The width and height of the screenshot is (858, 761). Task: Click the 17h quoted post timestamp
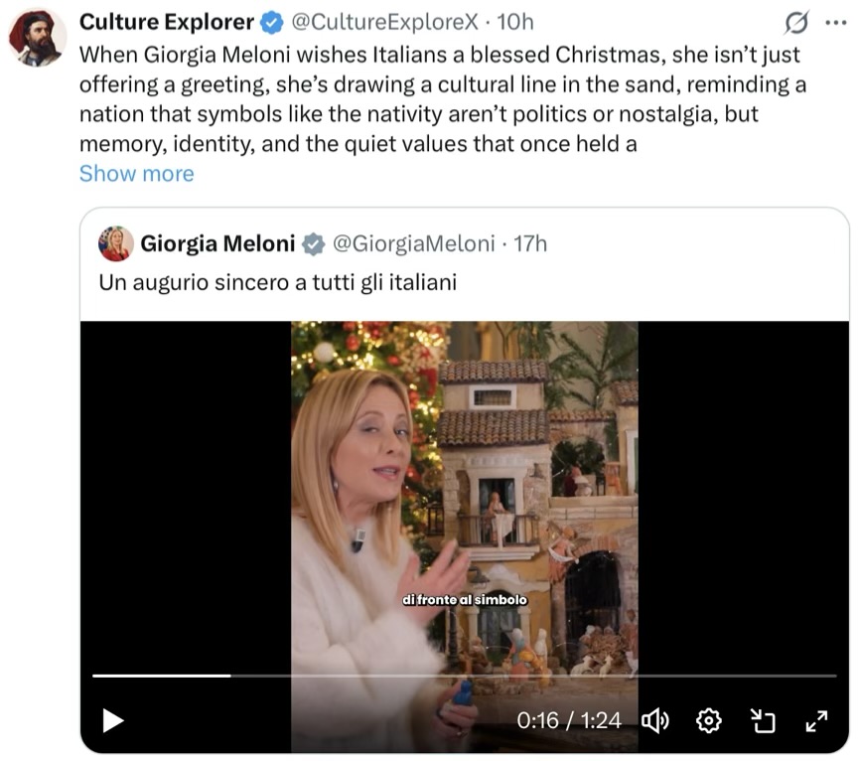coord(530,243)
